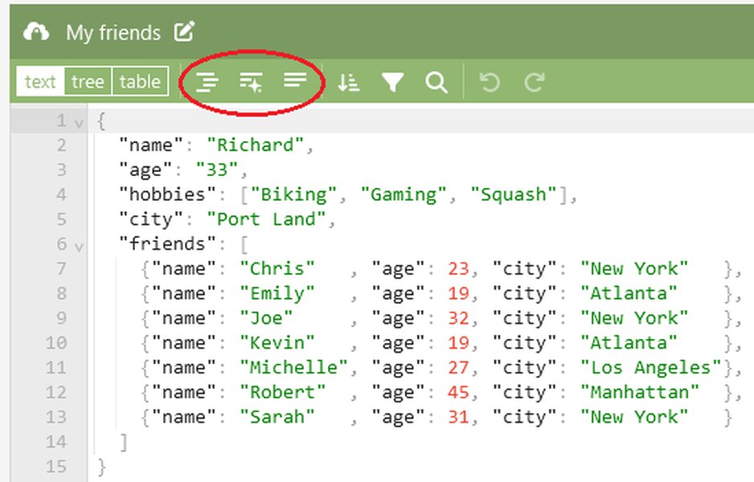Click the "hobbies" key
Image resolution: width=754 pixels, height=482 pixels.
[x=168, y=194]
